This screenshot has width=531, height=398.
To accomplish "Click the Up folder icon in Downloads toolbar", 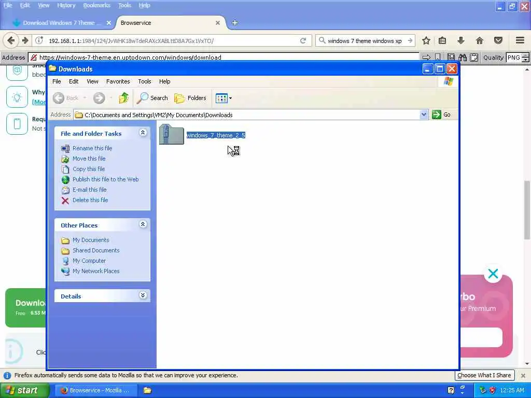I will point(123,98).
